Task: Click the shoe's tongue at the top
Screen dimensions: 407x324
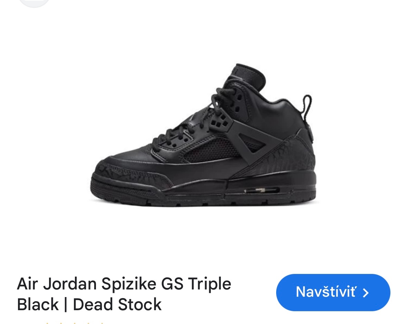Action: pos(246,75)
